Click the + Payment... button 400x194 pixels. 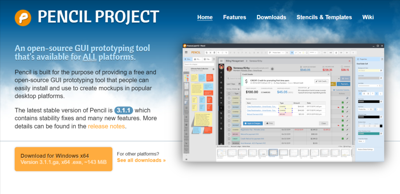pyautogui.click(x=343, y=84)
